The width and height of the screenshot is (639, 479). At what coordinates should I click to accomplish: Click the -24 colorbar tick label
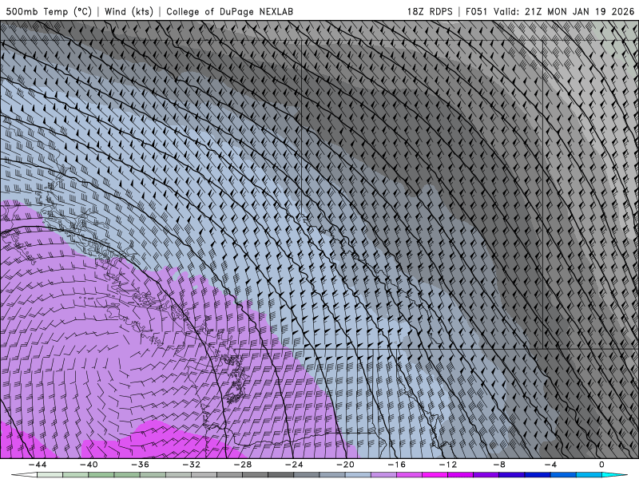coord(294,465)
